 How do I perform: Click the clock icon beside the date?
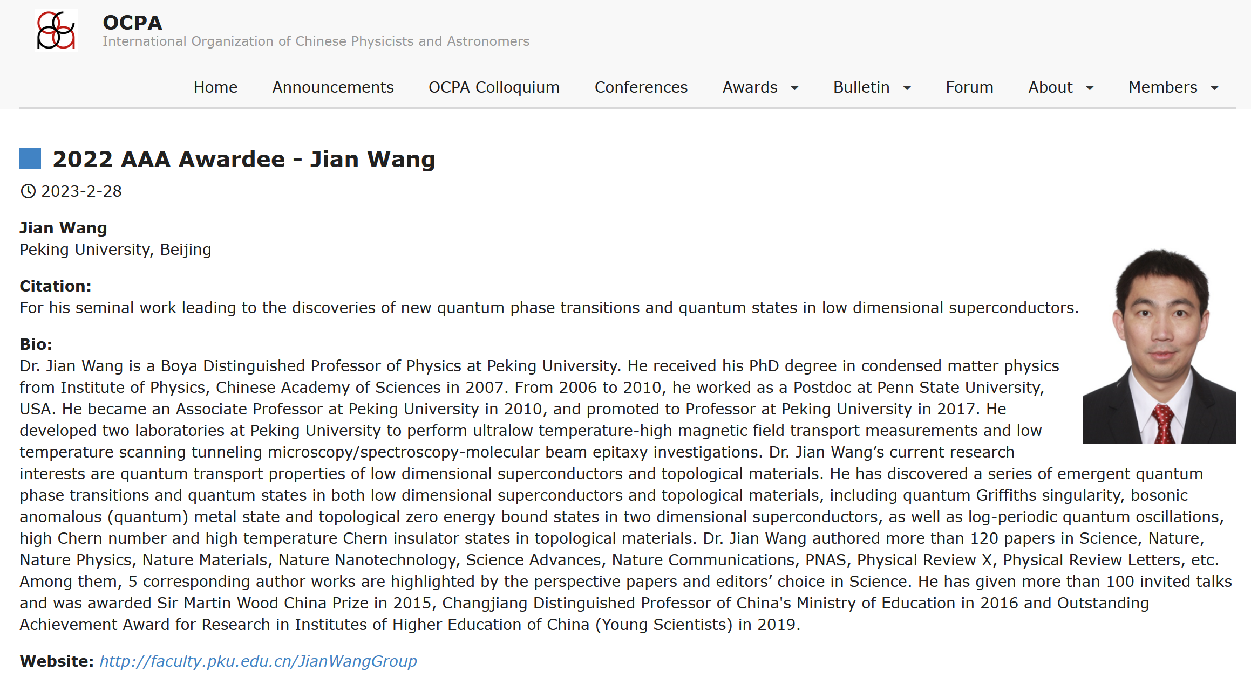(28, 191)
